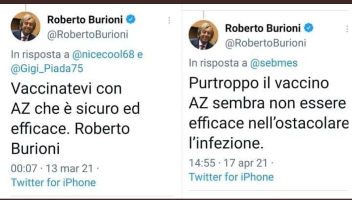Open Roberto Burioni name in left tweet

coord(85,20)
